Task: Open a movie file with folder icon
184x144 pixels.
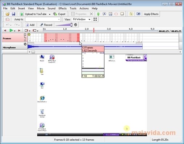Action: (8, 14)
